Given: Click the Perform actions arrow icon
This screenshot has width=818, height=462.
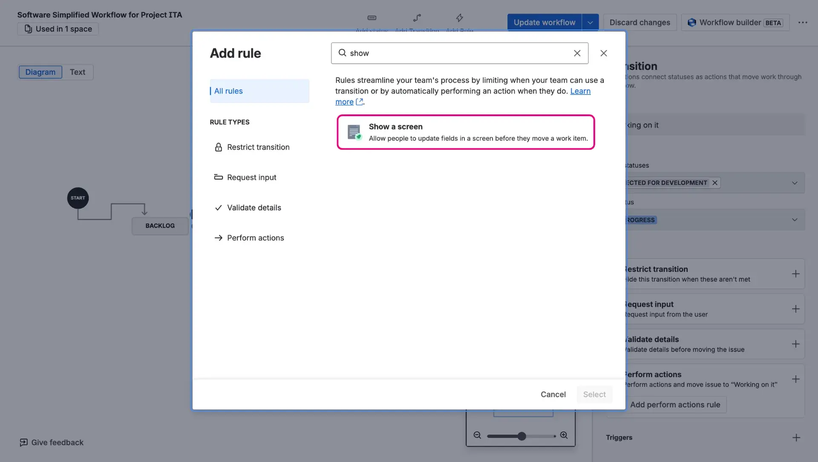Looking at the screenshot, I should point(219,238).
